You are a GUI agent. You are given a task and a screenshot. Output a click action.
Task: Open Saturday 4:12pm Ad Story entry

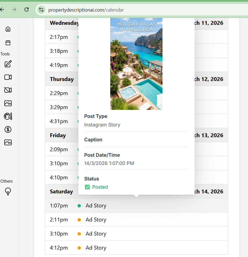[x=136, y=248]
